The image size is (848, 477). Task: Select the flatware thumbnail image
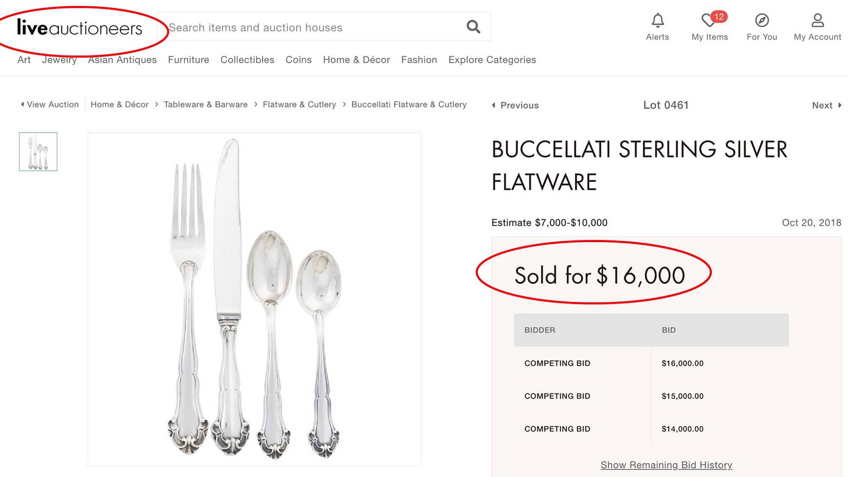click(38, 152)
